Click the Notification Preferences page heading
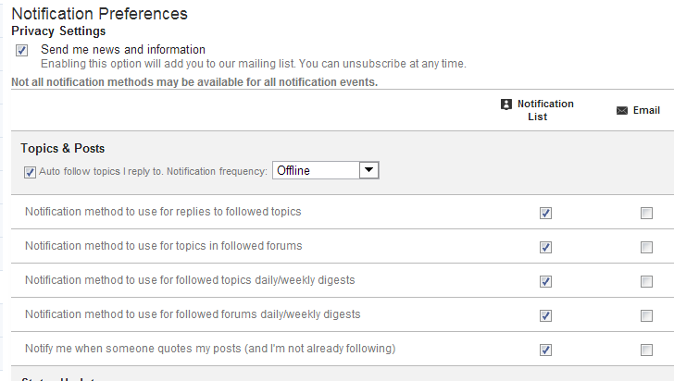Image resolution: width=674 pixels, height=381 pixels. [99, 14]
